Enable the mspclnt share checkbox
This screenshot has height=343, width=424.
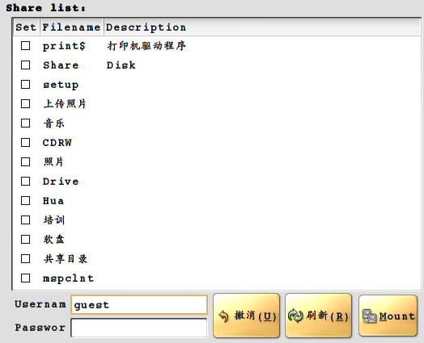coord(25,278)
